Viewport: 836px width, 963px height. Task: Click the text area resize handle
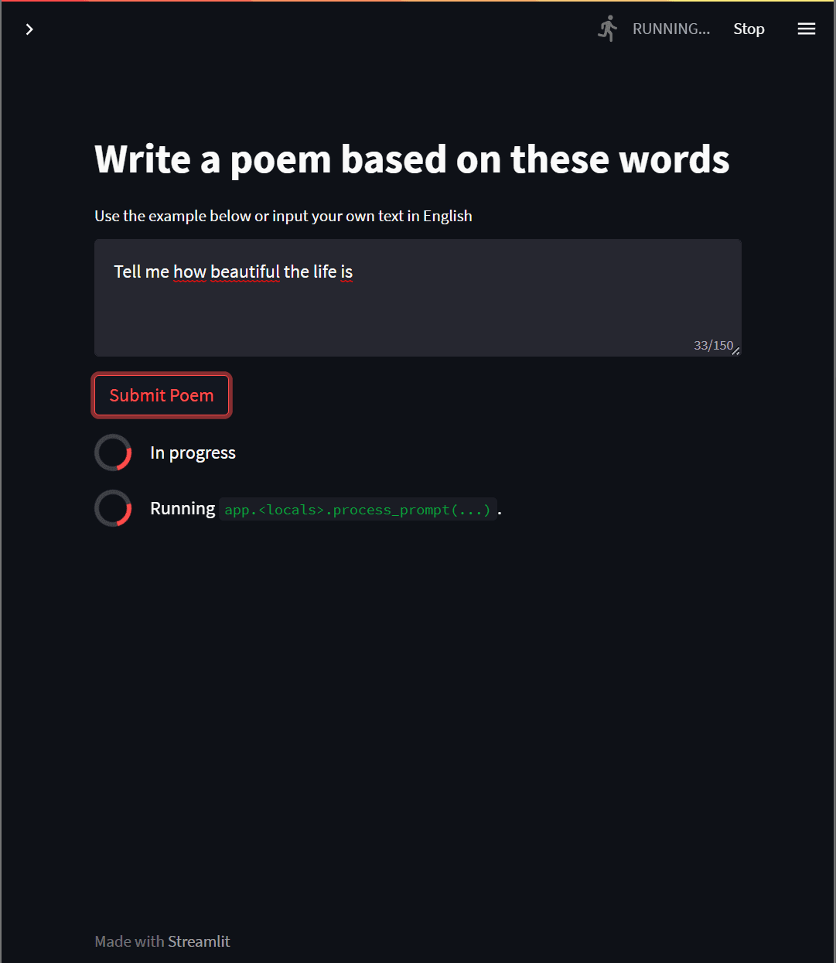[x=736, y=351]
